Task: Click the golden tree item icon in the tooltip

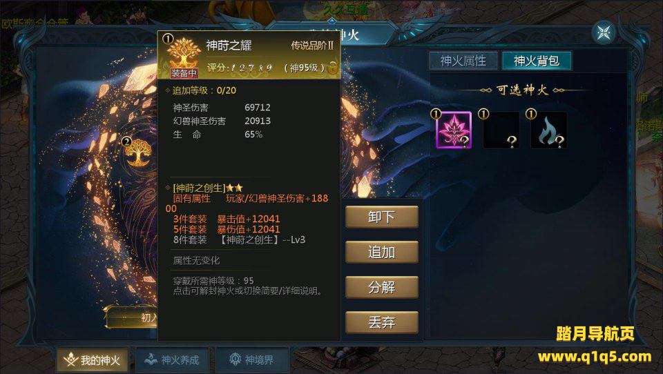Action: (x=182, y=53)
